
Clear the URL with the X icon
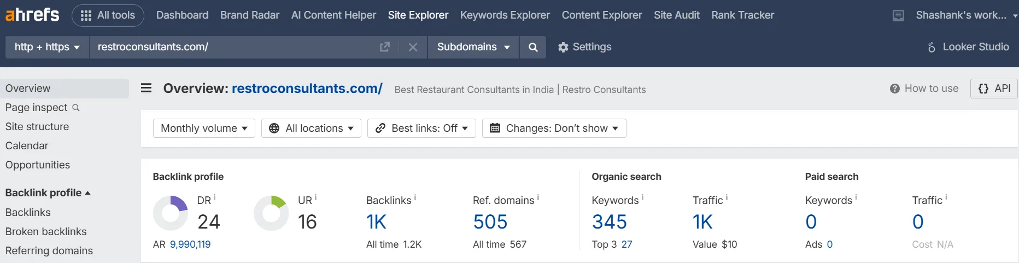tap(413, 47)
